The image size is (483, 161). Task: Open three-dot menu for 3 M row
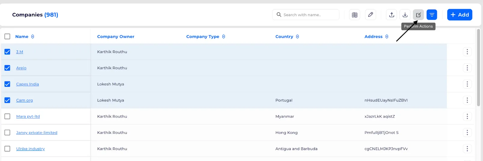(467, 52)
